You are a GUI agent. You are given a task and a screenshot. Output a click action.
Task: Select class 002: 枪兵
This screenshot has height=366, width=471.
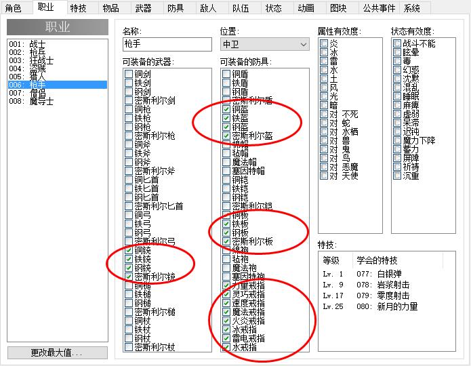click(58, 52)
